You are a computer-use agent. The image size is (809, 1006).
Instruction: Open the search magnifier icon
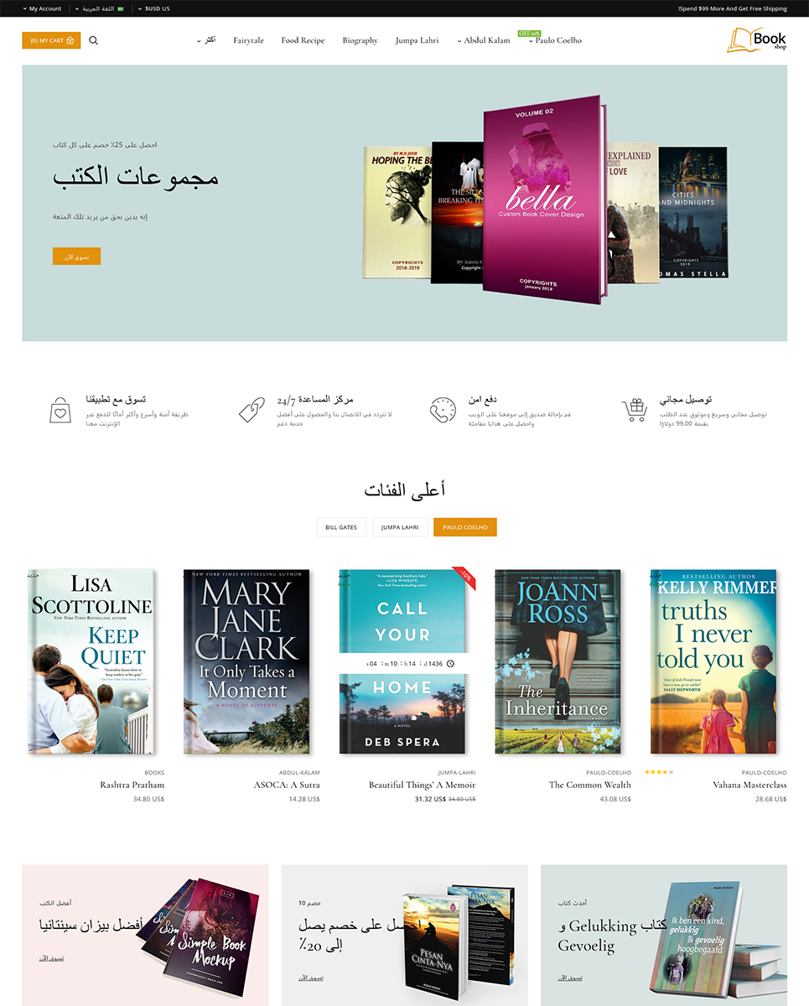pyautogui.click(x=93, y=40)
